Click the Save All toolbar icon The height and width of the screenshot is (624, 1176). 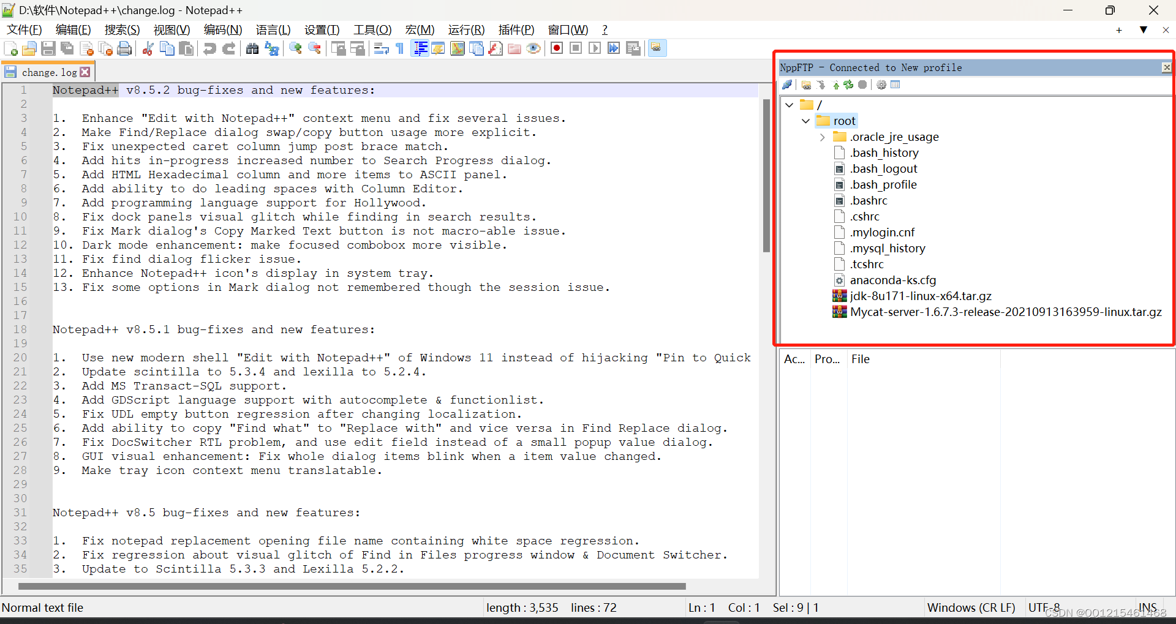[67, 48]
